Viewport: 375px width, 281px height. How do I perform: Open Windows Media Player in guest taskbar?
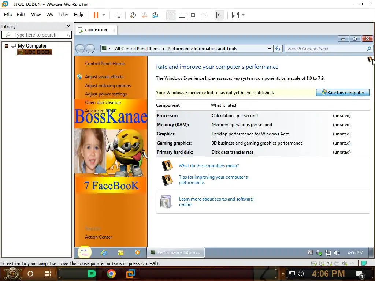pos(138,252)
